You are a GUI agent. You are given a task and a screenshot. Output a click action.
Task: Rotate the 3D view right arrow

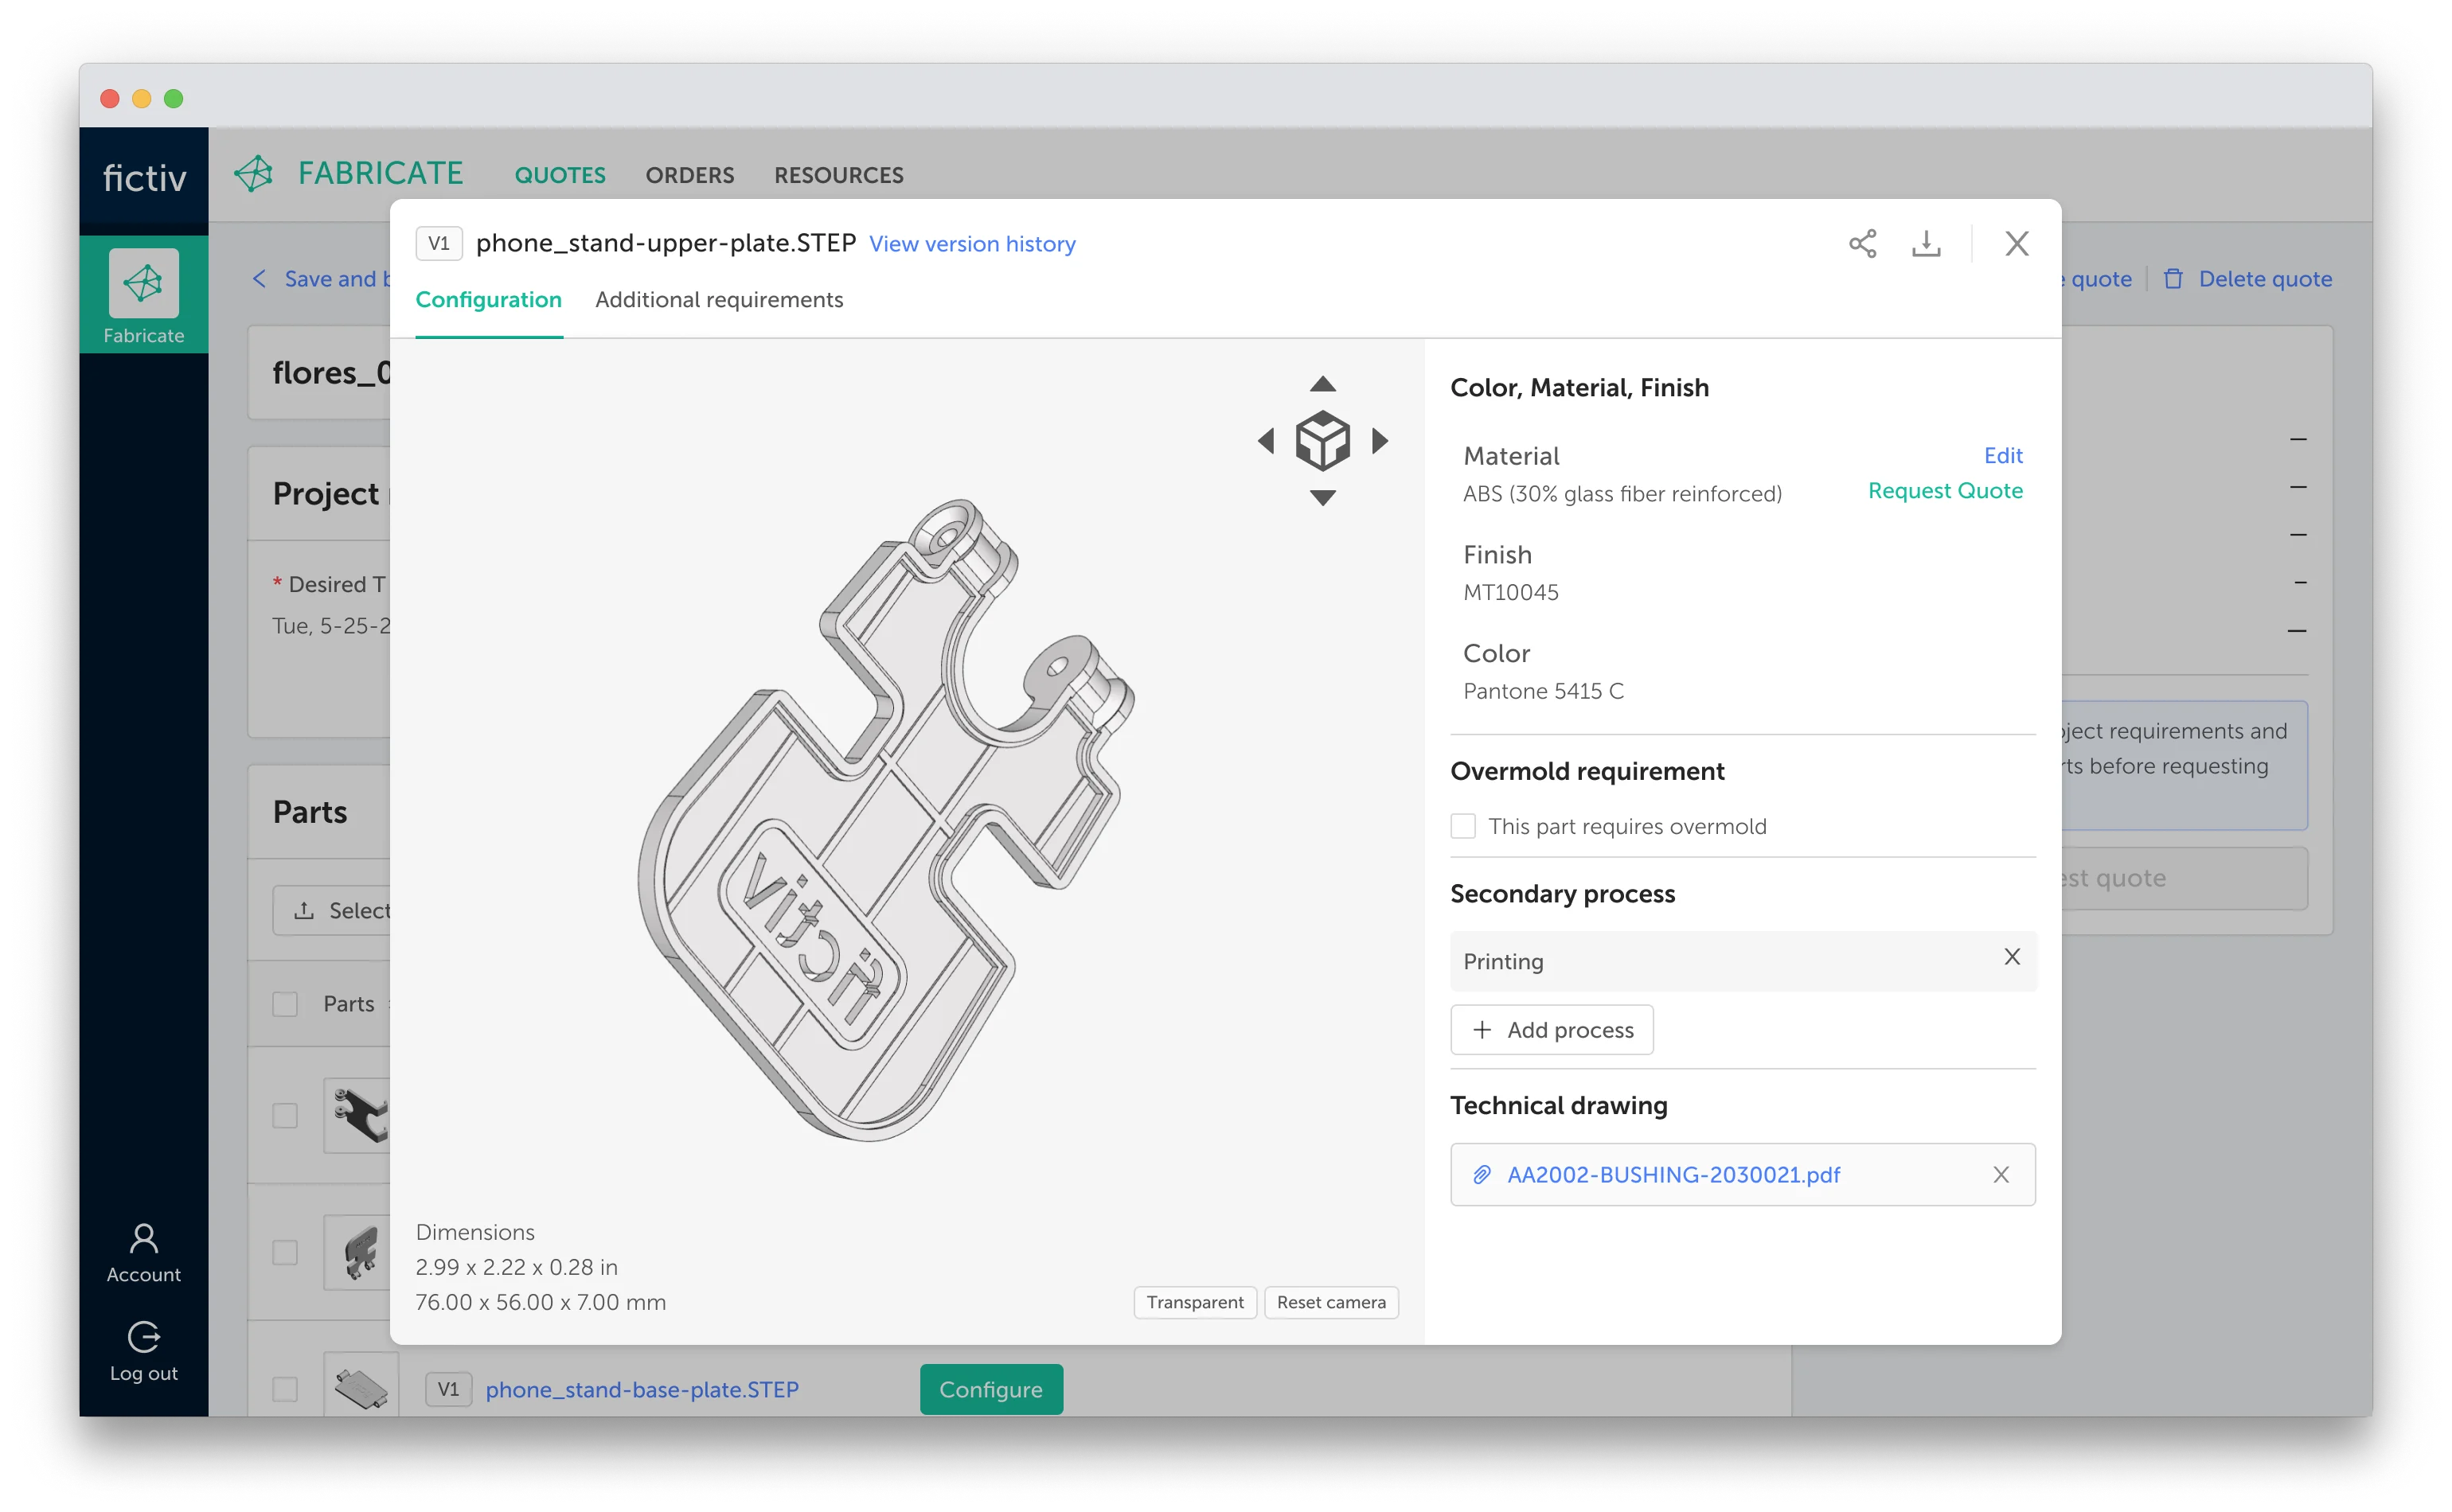1380,440
